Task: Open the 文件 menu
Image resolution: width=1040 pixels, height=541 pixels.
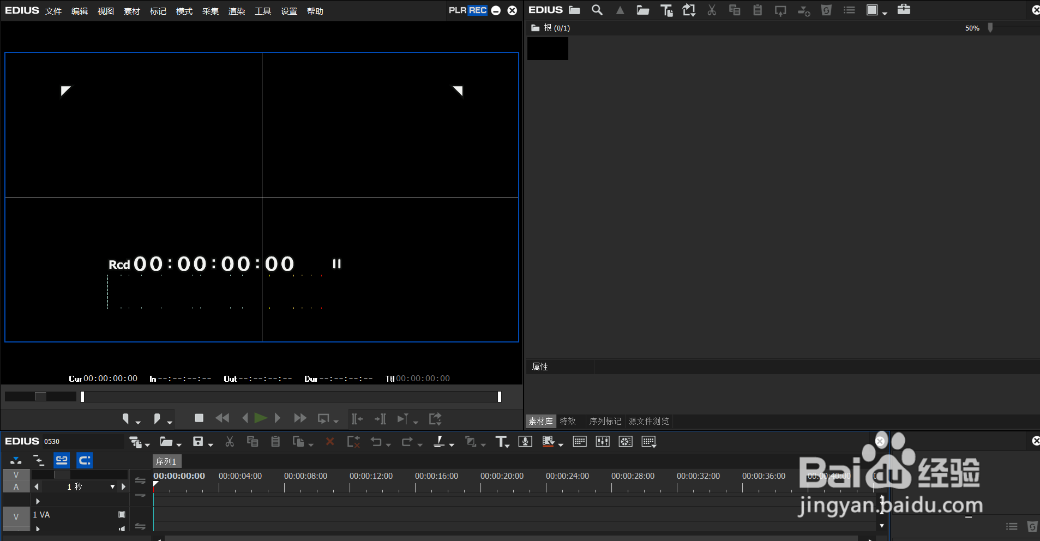Action: click(53, 11)
